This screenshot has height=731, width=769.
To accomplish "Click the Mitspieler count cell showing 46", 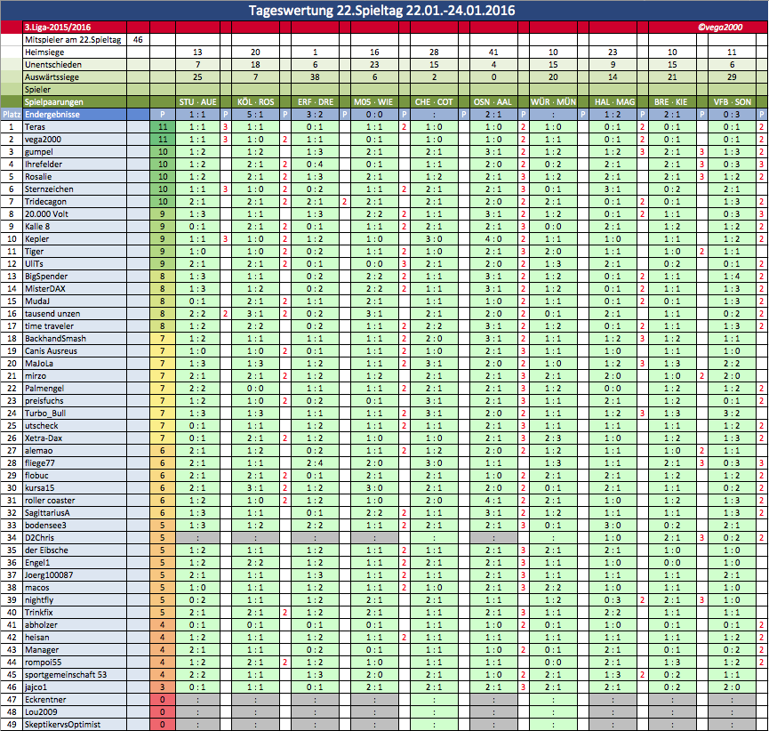I will coord(138,40).
